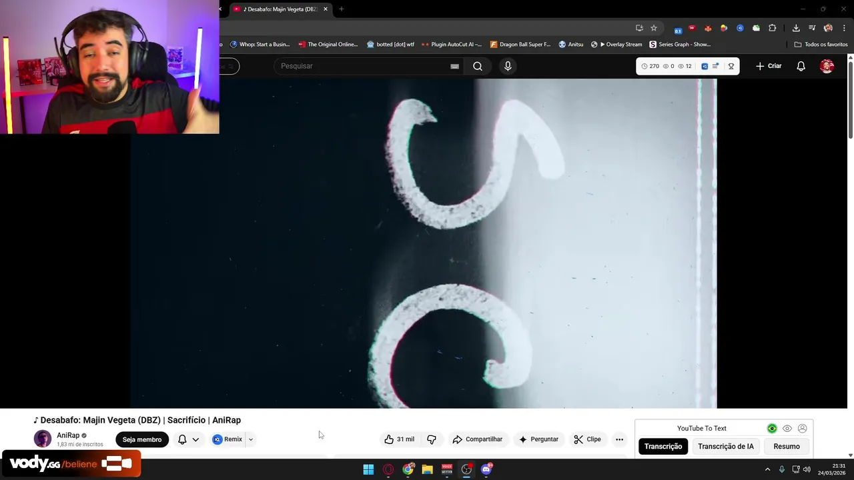Image resolution: width=854 pixels, height=480 pixels.
Task: Open the botted [dot] wtf bookmark
Action: (390, 45)
